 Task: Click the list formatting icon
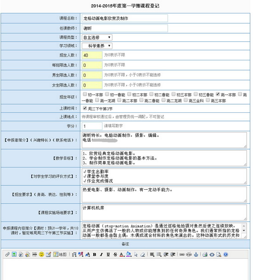[x=159, y=255]
